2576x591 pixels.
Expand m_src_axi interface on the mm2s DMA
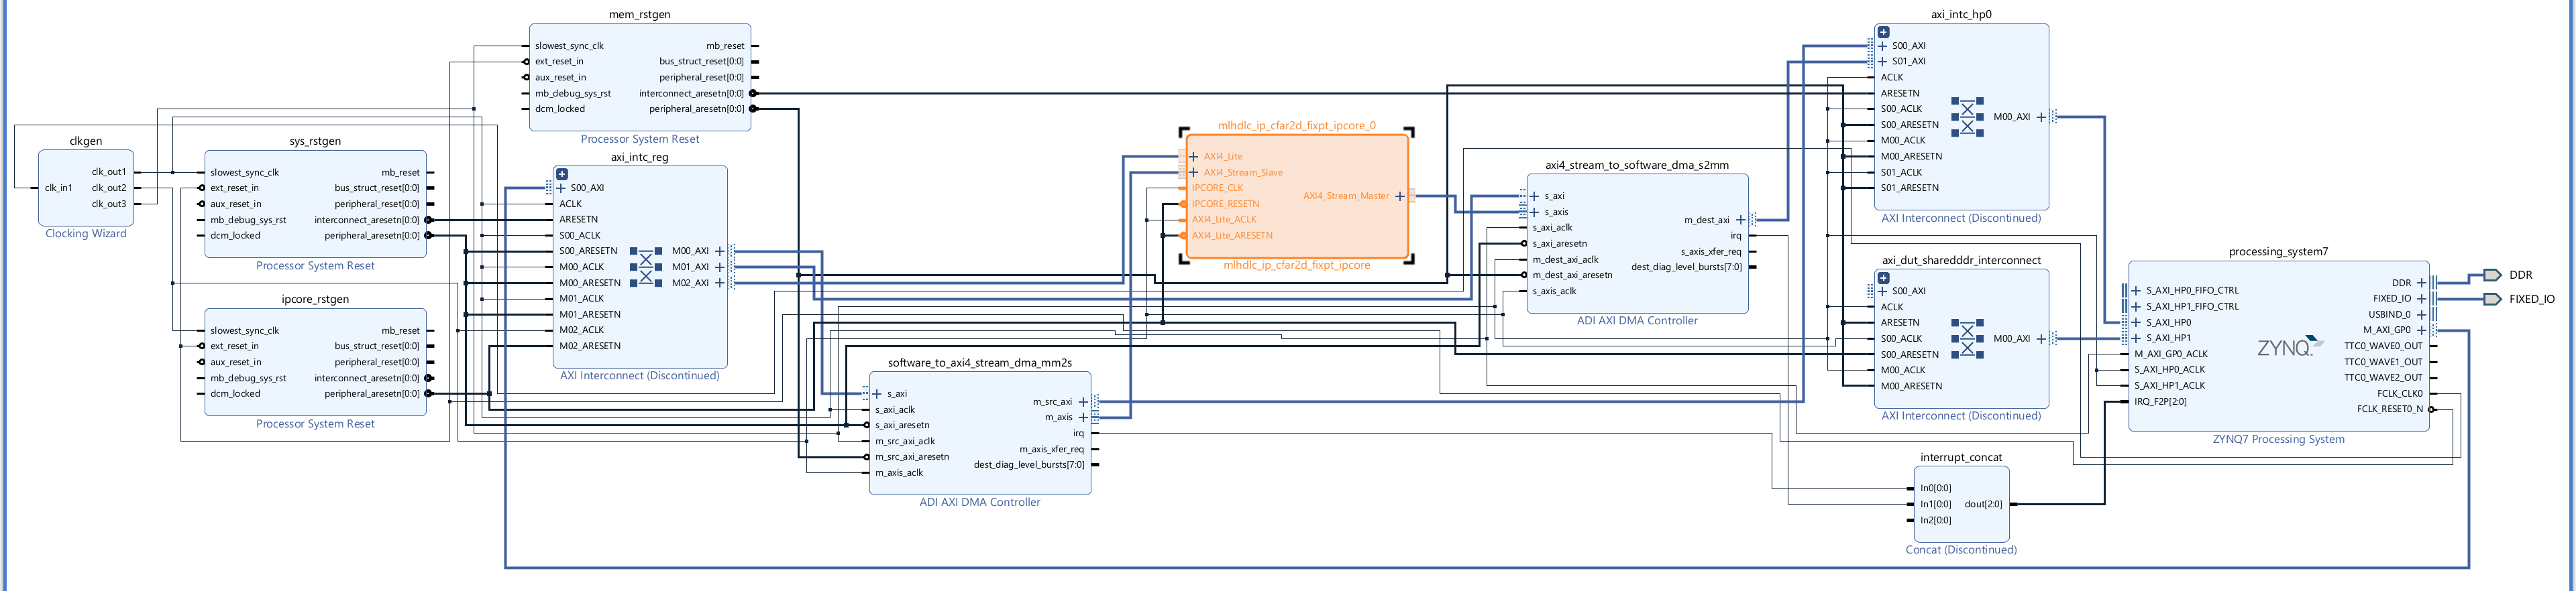tap(1083, 402)
